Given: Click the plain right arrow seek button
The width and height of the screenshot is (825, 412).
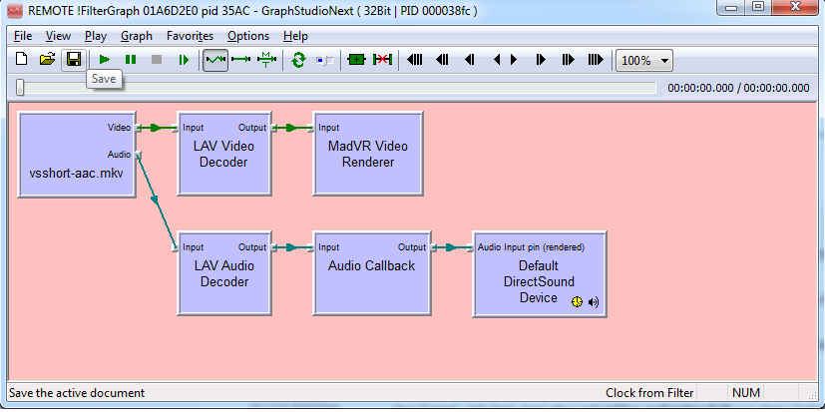Looking at the screenshot, I should 514,60.
